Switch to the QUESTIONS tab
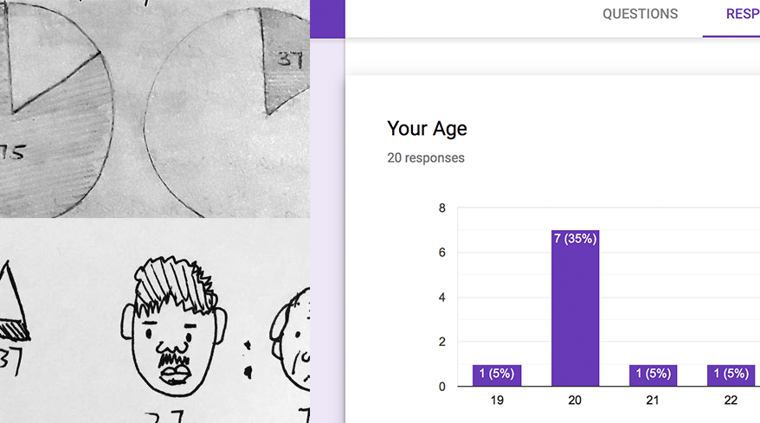The height and width of the screenshot is (423, 760). 640,15
